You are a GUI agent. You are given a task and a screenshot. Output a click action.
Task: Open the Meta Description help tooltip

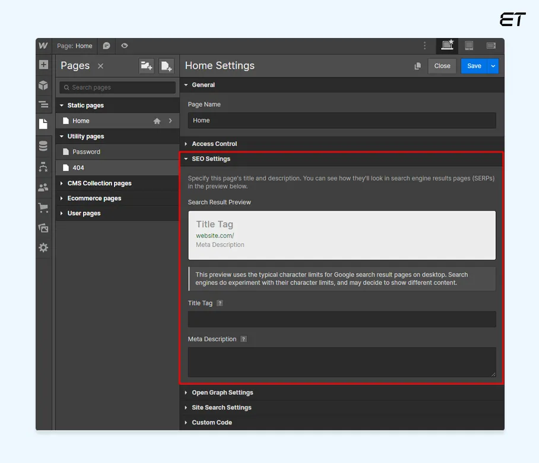coord(244,340)
